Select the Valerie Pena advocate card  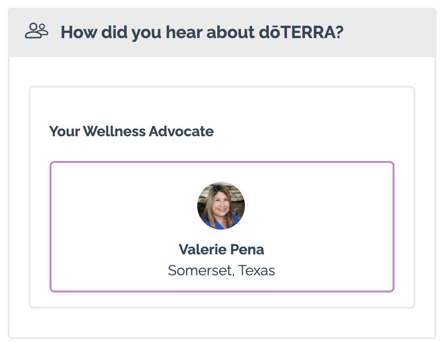pyautogui.click(x=222, y=226)
